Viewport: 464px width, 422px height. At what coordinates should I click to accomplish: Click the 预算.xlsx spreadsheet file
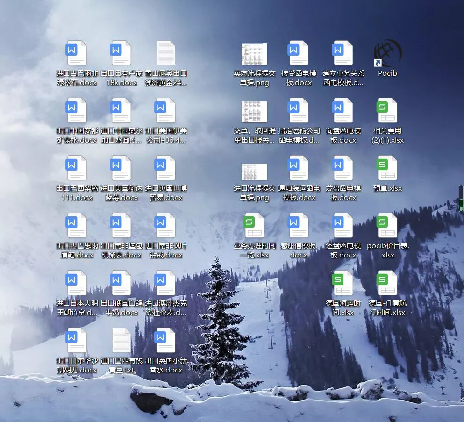coord(387,169)
